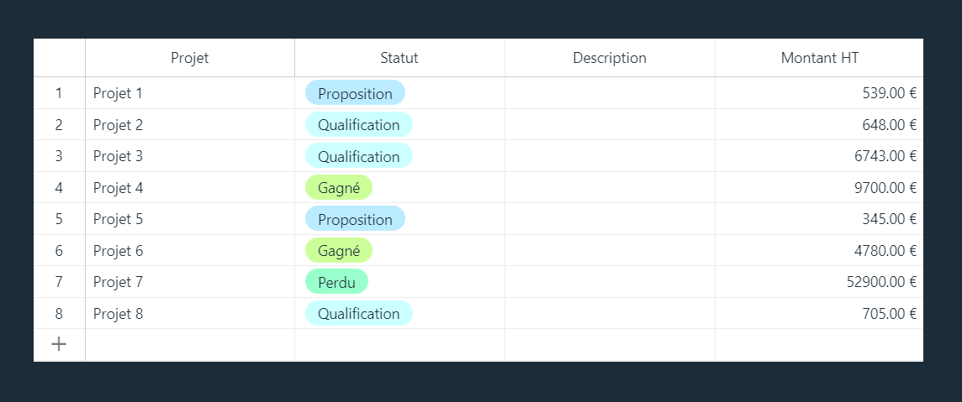This screenshot has height=402, width=962.
Task: Select row number 3
Action: (x=59, y=156)
